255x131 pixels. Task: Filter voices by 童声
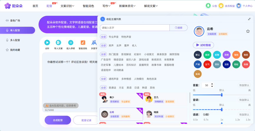[x=126, y=46]
